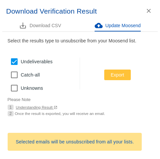Click the Download Verification Result title
Screen dimensions: 160x159
click(x=51, y=11)
